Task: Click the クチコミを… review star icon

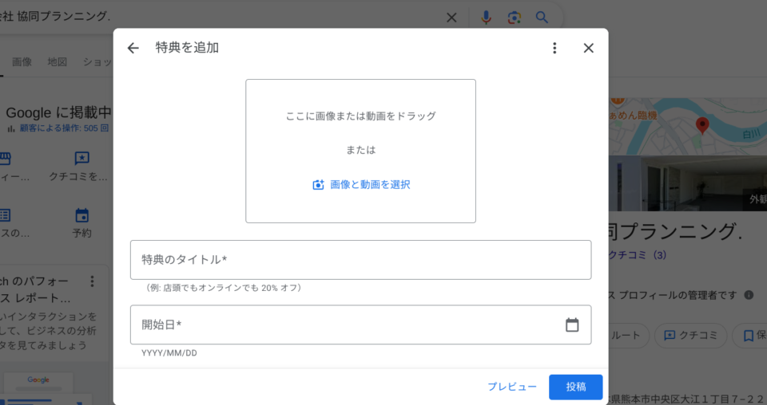Action: tap(81, 158)
